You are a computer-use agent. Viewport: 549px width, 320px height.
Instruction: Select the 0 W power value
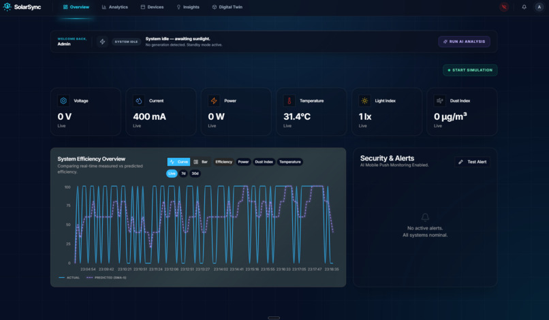click(217, 116)
